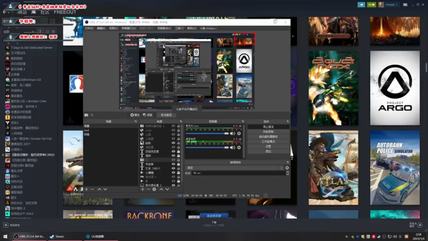Click the add scene plus icon
The width and height of the screenshot is (428, 241).
coord(86,189)
